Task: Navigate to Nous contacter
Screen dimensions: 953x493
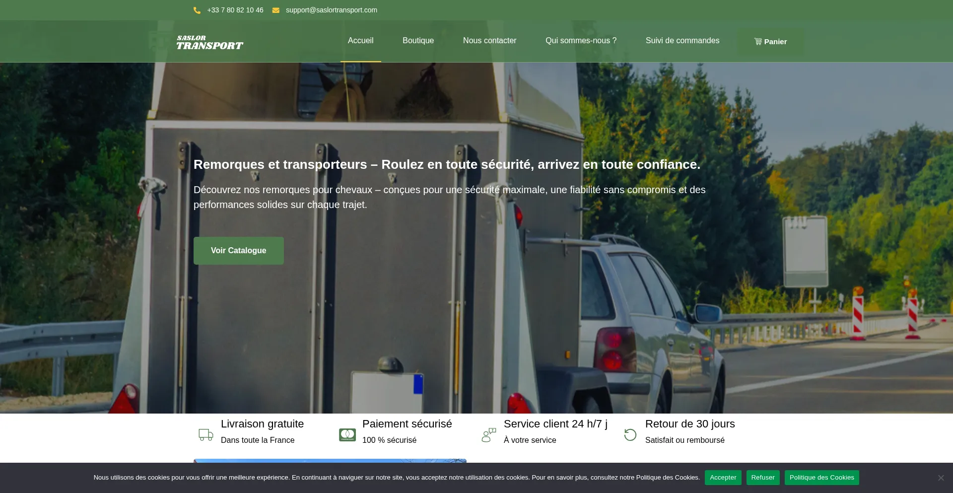Action: [489, 41]
